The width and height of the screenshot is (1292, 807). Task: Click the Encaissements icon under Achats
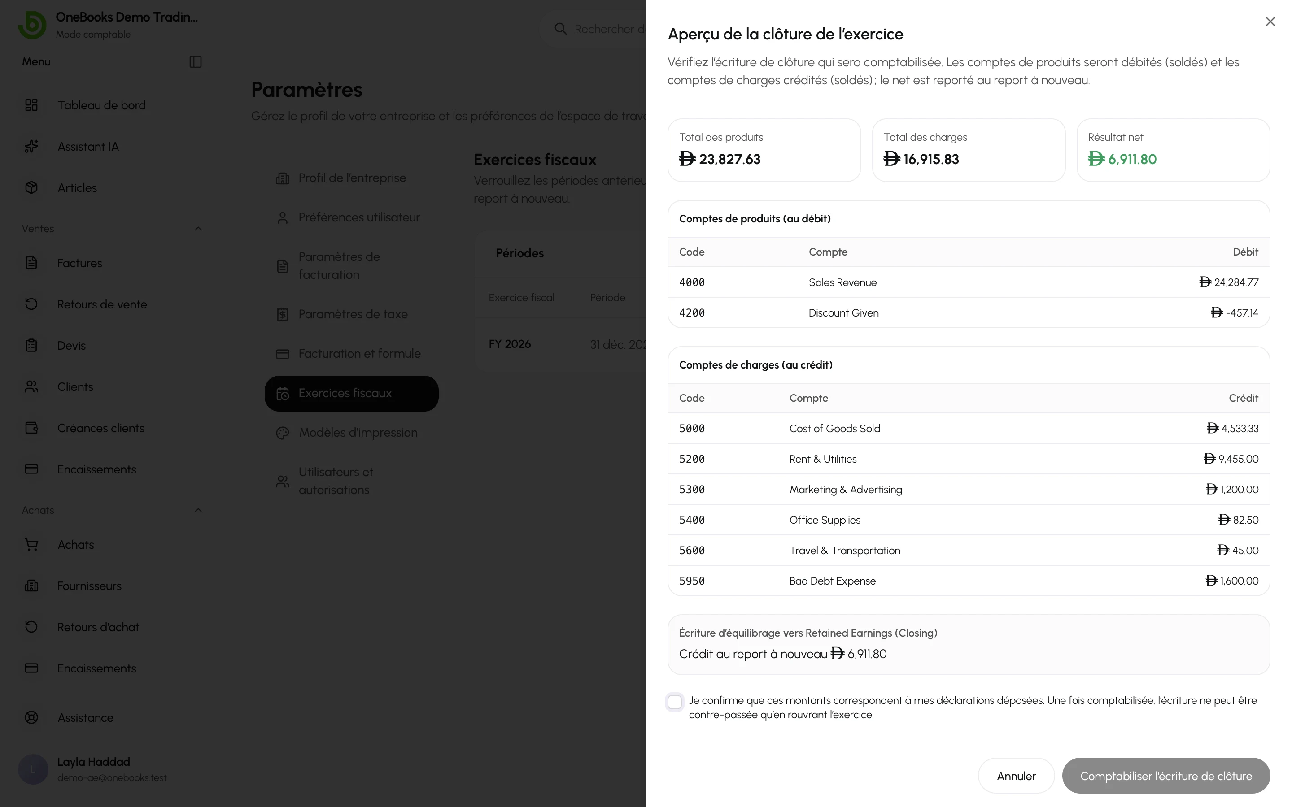[x=31, y=668]
